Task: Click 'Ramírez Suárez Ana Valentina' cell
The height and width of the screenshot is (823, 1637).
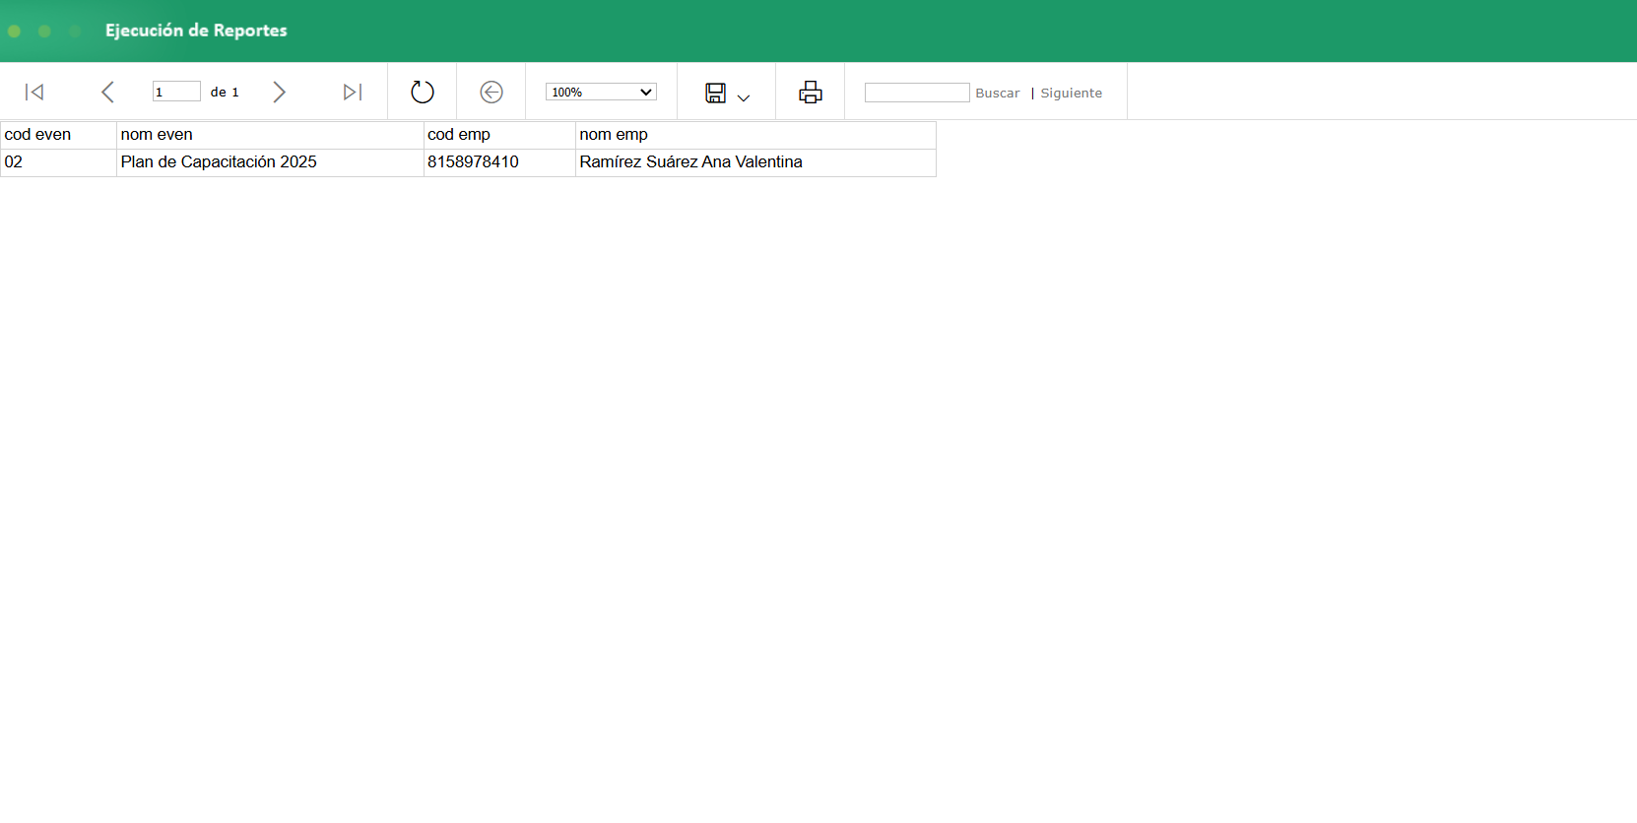Action: pyautogui.click(x=755, y=162)
